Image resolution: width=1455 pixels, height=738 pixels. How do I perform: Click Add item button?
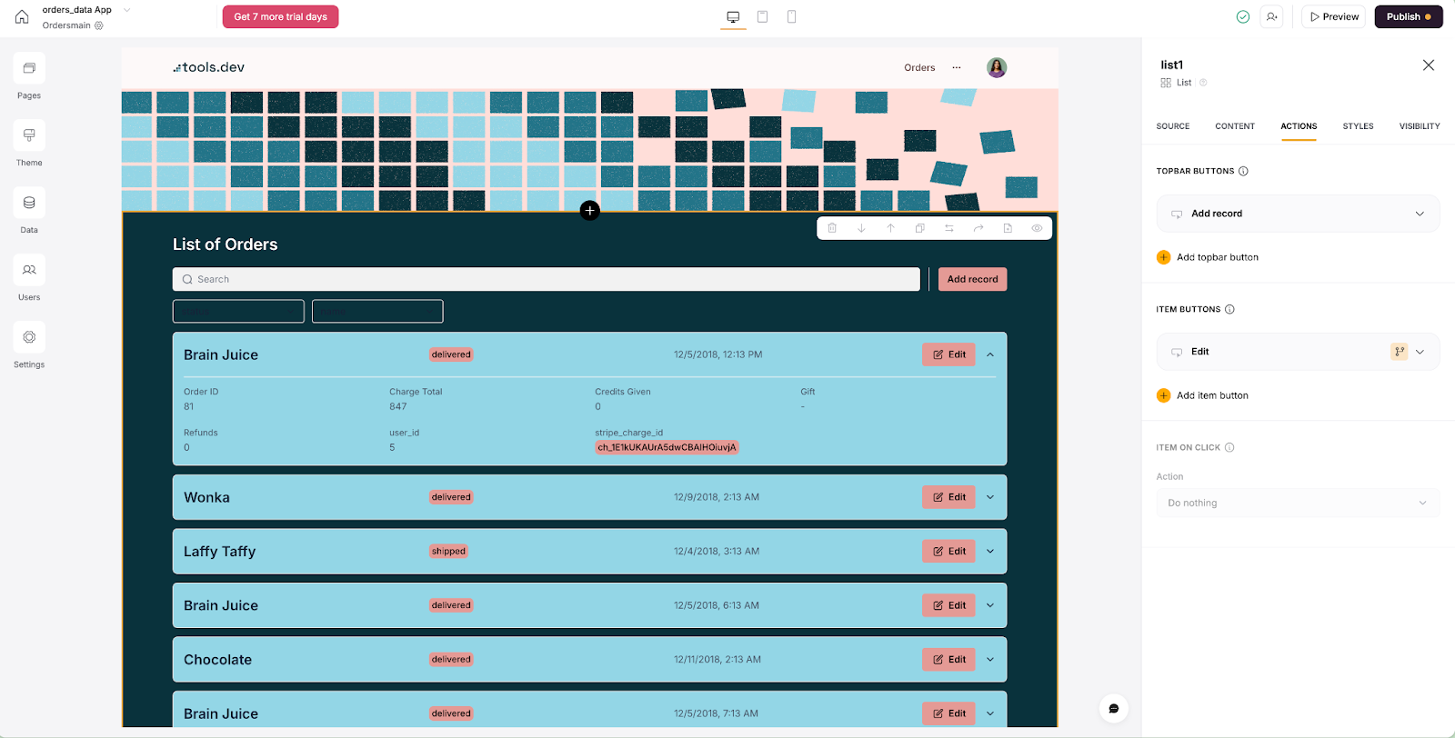click(1202, 395)
